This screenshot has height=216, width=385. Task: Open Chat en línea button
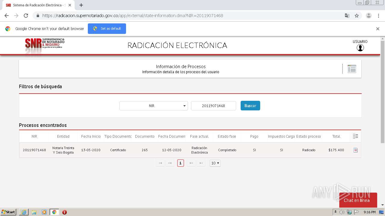(358, 200)
